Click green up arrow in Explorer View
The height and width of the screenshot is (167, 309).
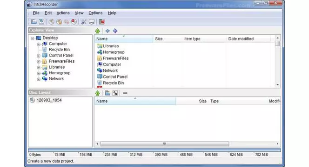point(97,31)
